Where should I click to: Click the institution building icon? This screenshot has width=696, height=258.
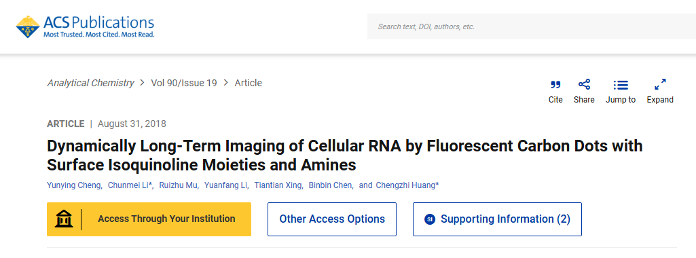(x=63, y=219)
